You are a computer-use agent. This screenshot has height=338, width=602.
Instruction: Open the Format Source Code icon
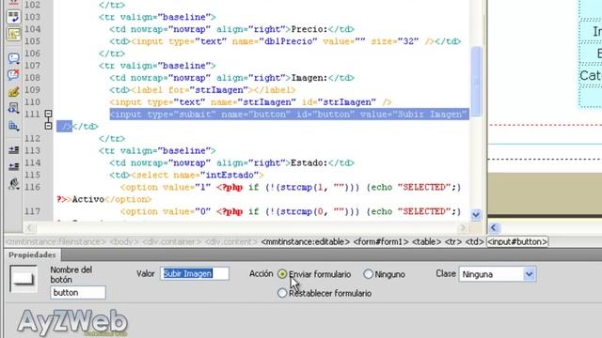13,184
